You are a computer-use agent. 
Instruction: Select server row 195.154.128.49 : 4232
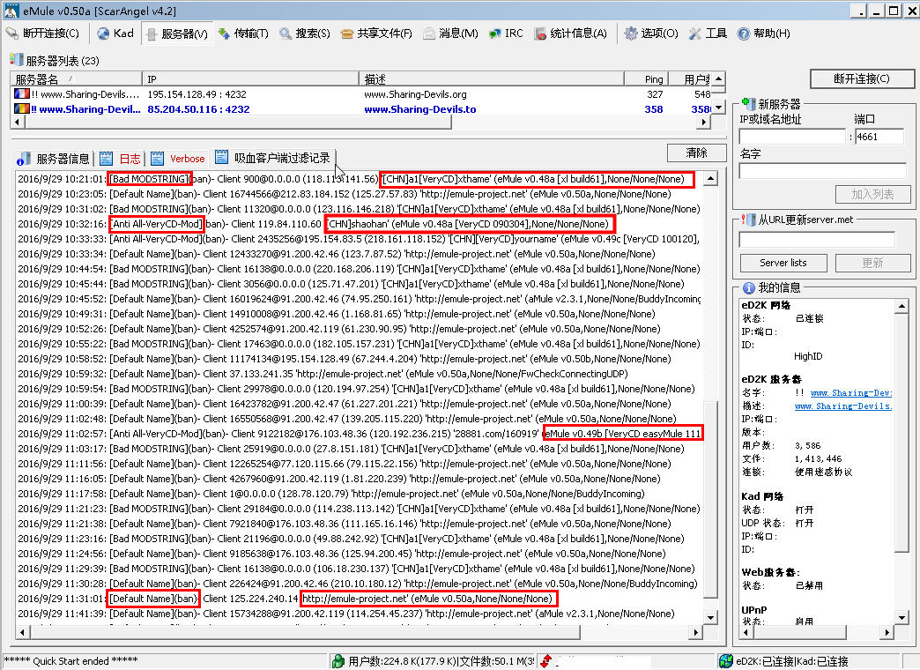pyautogui.click(x=360, y=94)
